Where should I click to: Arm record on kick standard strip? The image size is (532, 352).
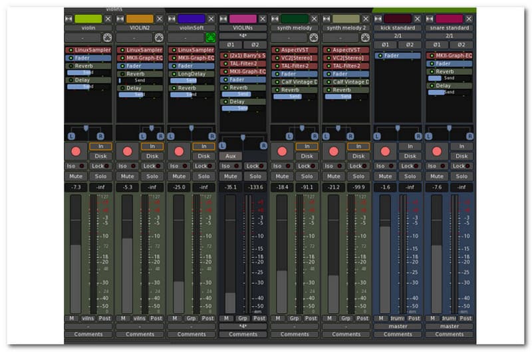[386, 152]
